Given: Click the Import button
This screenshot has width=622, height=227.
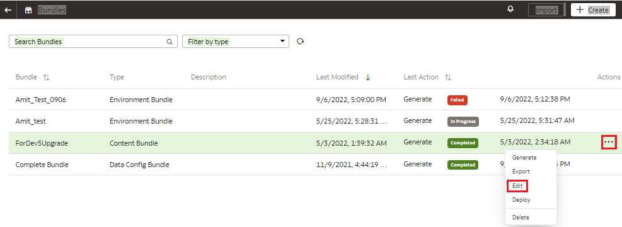Looking at the screenshot, I should (x=546, y=10).
